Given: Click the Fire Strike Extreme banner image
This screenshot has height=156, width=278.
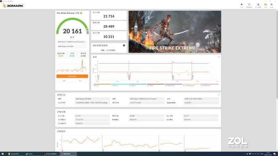Looking at the screenshot, I should pos(175,32).
